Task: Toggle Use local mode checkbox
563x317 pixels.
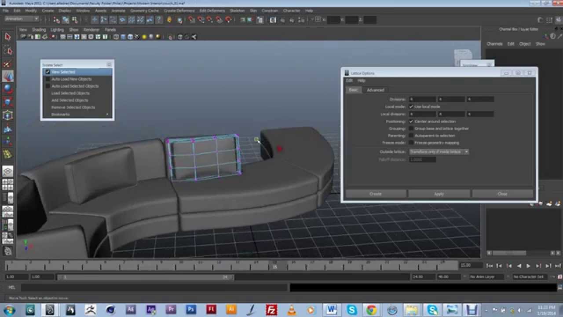Action: [411, 107]
